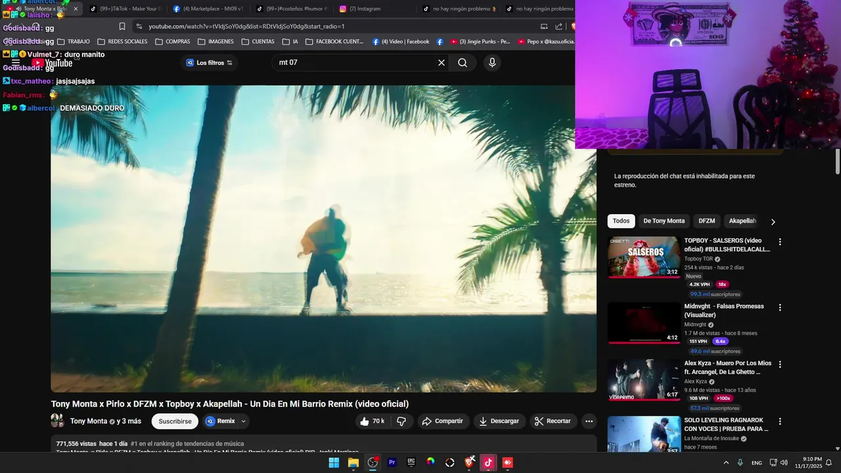Viewport: 841px width, 473px height.
Task: Open Los filtros options
Action: [209, 62]
